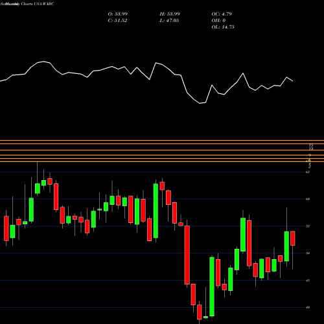Click the 40 price axis label
Viewport: 324px width, 324px height.
click(x=308, y=307)
